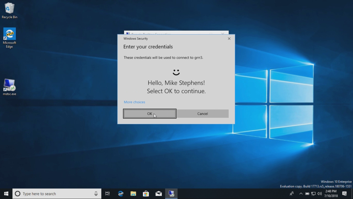Open the Recycle Bin
This screenshot has height=199, width=353.
point(9,10)
